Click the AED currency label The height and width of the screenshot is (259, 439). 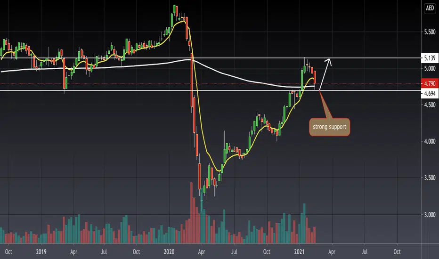tap(430, 8)
